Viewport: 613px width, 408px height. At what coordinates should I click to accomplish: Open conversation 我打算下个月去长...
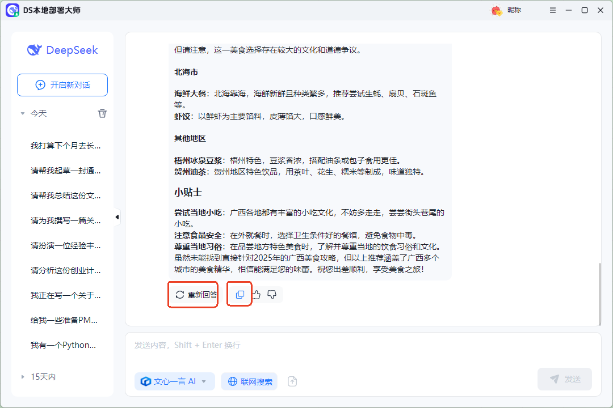click(66, 146)
